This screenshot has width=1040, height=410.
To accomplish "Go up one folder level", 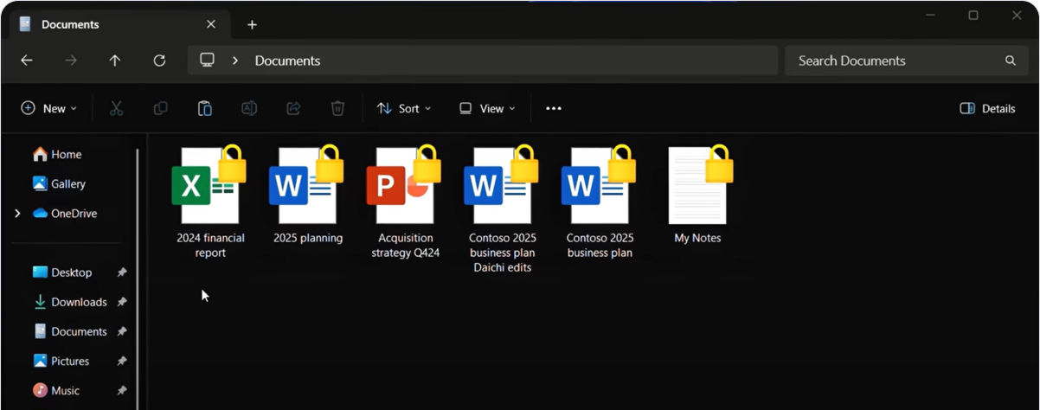I will 115,61.
